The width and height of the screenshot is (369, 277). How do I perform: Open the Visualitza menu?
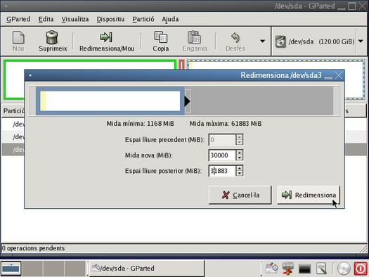(75, 19)
